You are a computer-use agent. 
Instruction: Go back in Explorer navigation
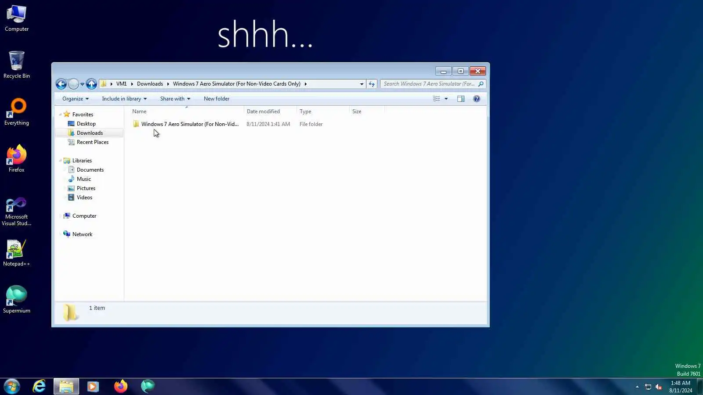[61, 84]
